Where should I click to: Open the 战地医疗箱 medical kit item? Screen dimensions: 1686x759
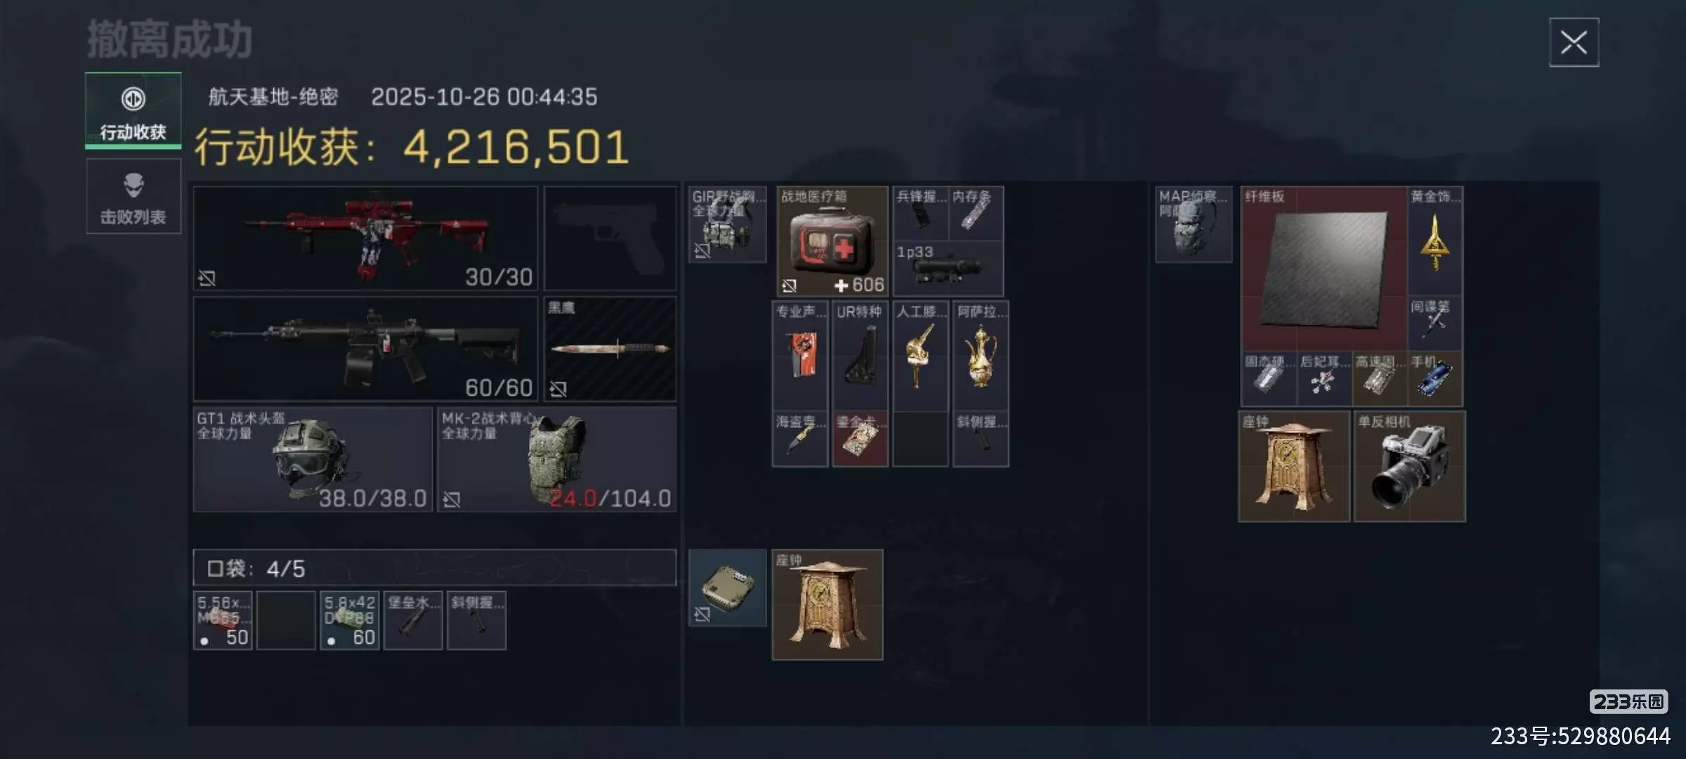click(x=832, y=241)
